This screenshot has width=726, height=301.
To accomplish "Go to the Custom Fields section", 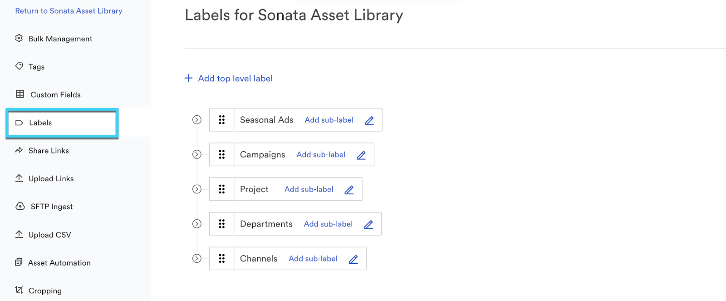I will [55, 95].
